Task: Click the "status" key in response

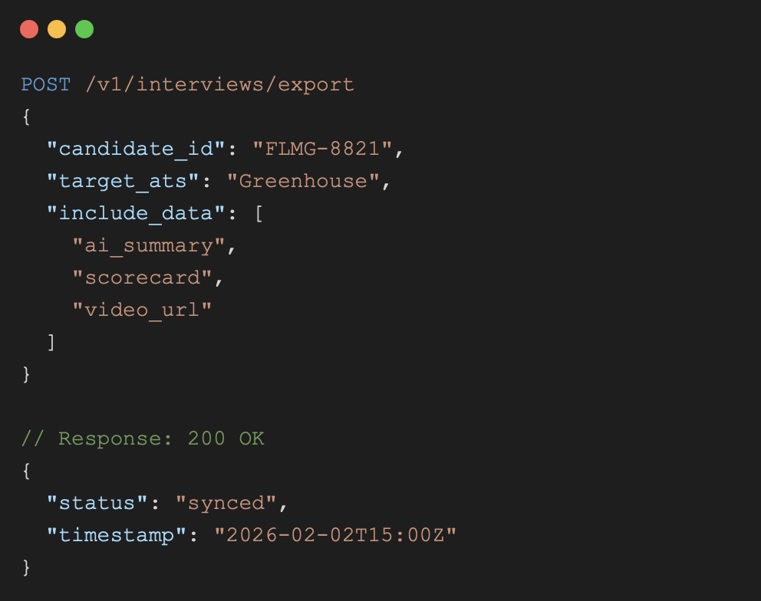Action: (x=98, y=503)
